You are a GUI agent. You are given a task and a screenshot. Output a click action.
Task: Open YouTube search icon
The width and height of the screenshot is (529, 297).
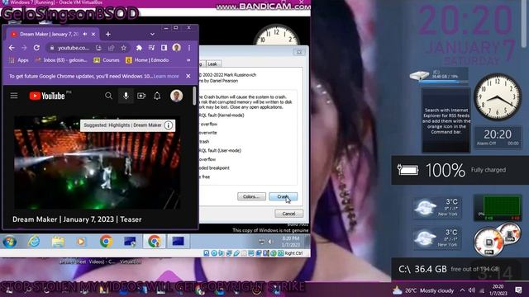(108, 96)
